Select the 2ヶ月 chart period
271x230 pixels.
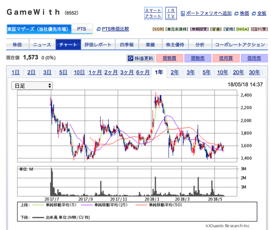pyautogui.click(x=111, y=72)
